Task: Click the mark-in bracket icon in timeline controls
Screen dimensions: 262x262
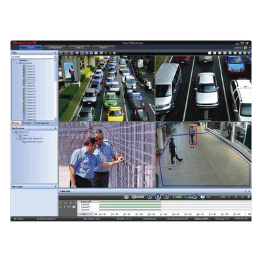Action: (61, 206)
